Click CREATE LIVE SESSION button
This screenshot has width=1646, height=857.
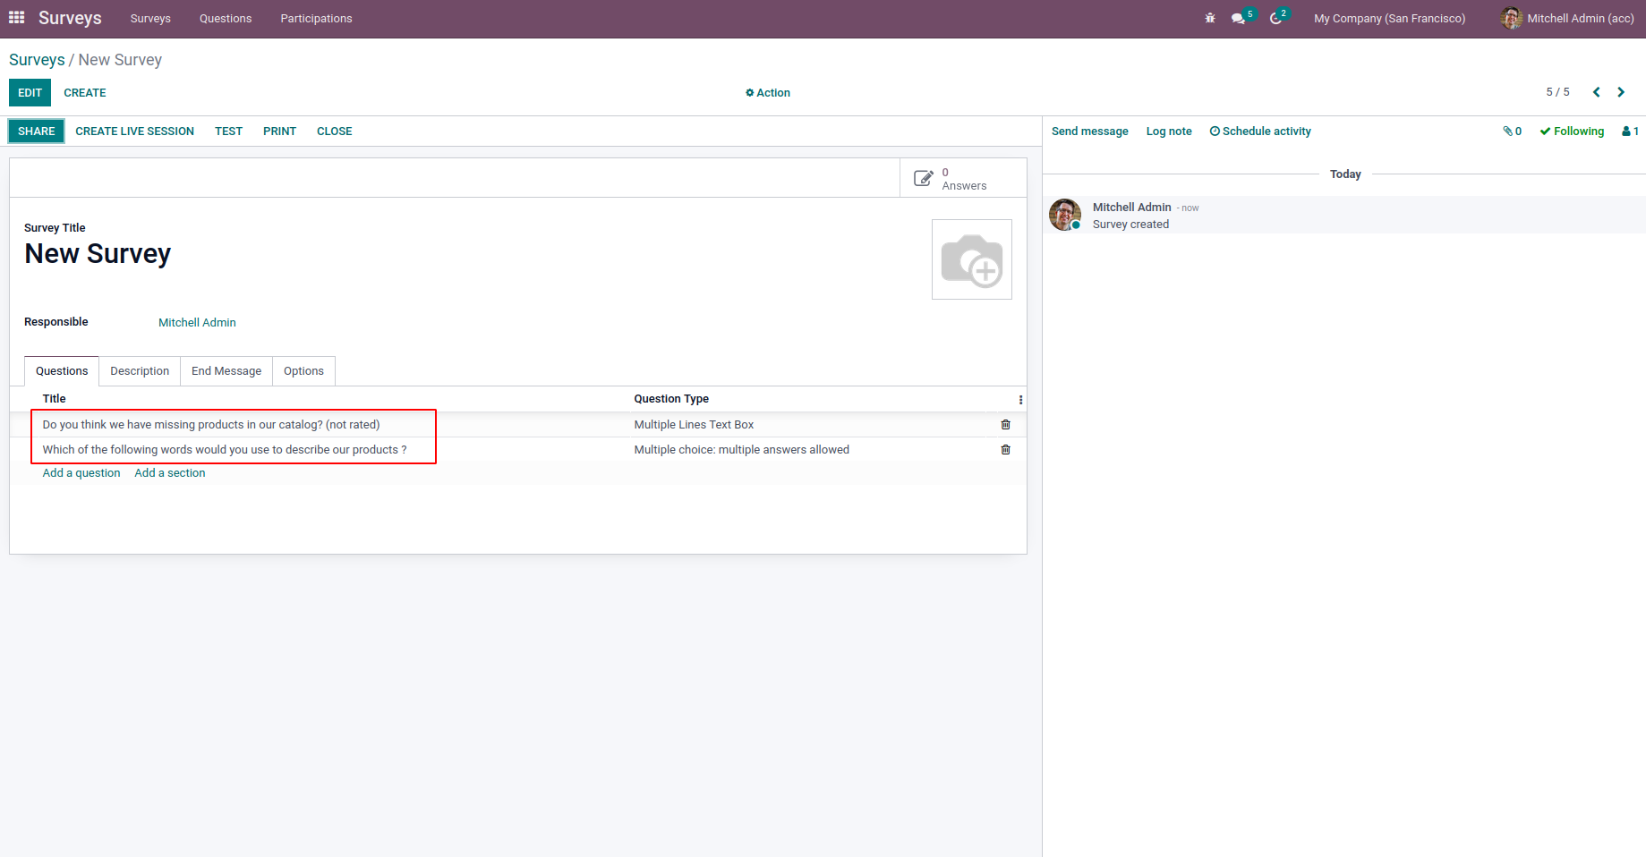click(135, 132)
